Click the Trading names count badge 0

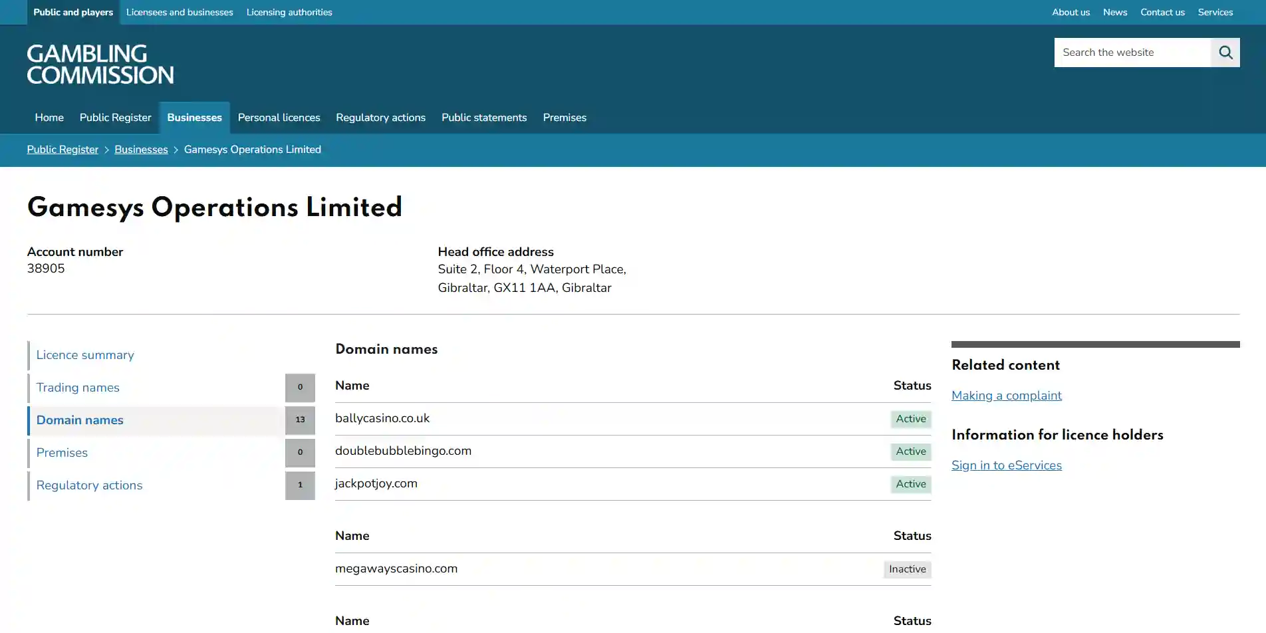300,388
